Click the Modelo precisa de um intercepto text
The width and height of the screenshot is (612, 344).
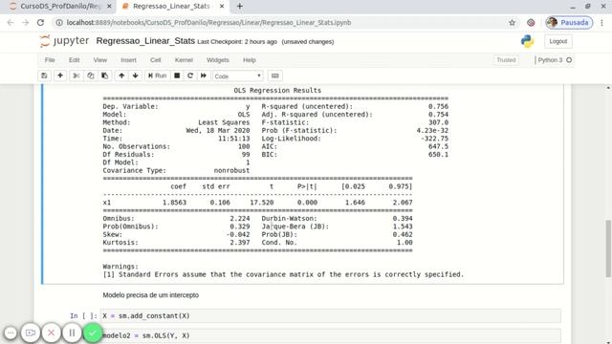tap(151, 295)
